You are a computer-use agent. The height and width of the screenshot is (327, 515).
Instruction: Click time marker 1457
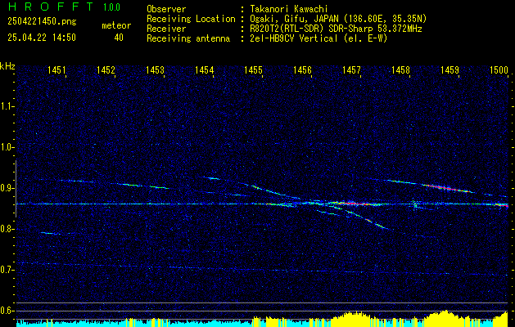point(351,69)
